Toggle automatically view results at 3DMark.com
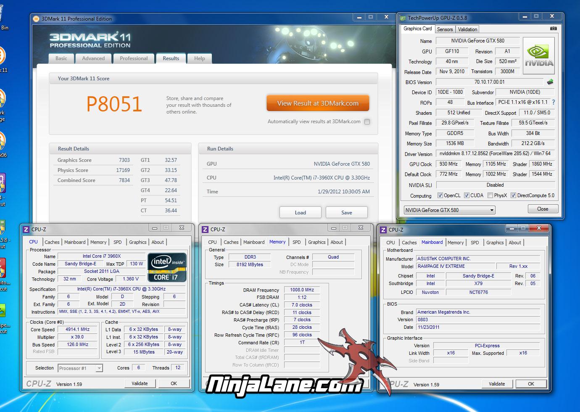The height and width of the screenshot is (412, 580). (367, 121)
